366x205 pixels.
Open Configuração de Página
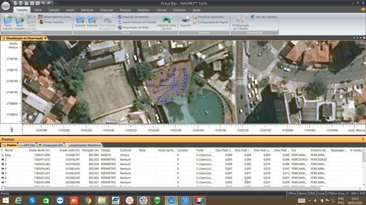(210, 22)
